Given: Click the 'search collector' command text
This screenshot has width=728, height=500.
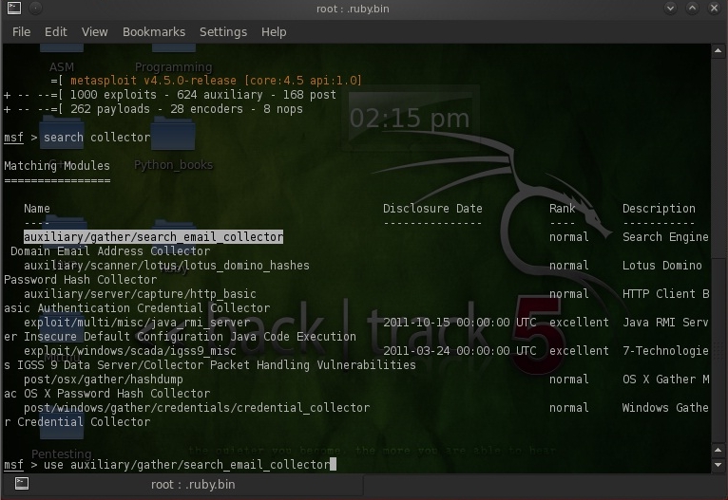Looking at the screenshot, I should coord(97,138).
